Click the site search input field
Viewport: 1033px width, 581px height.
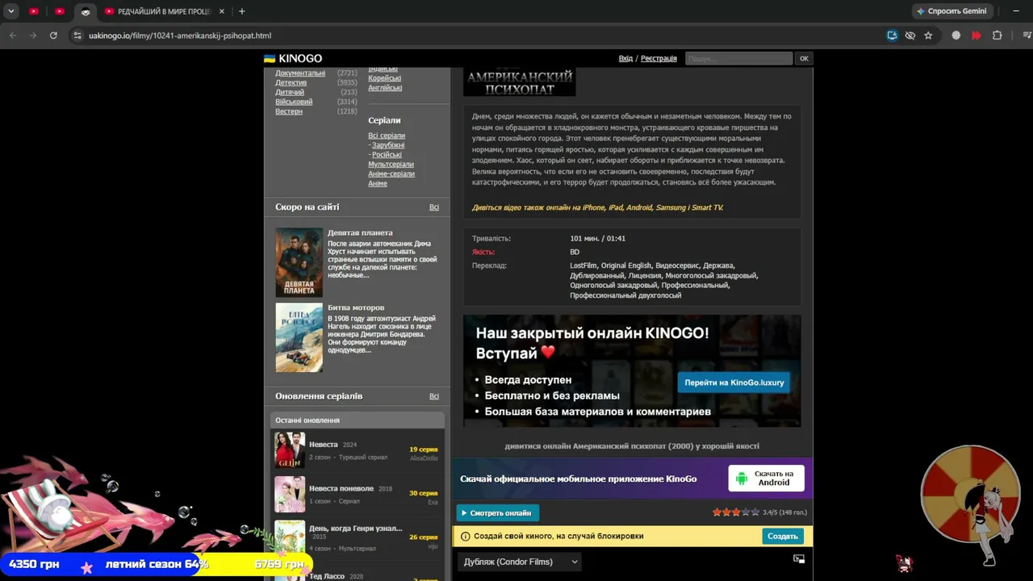pyautogui.click(x=738, y=59)
